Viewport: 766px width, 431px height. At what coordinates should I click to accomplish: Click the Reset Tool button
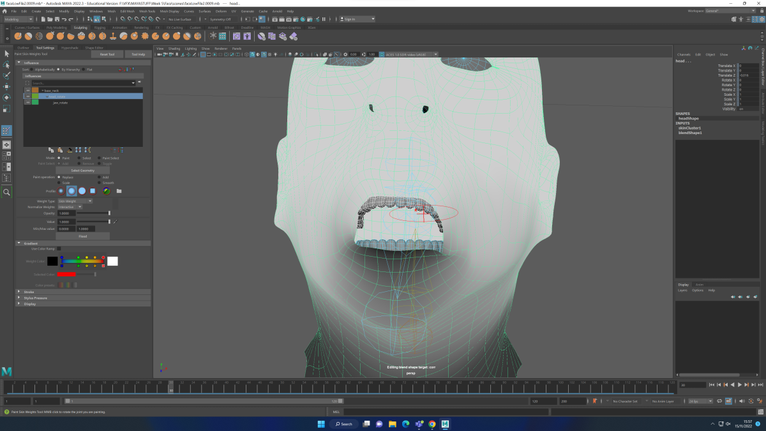coord(106,54)
